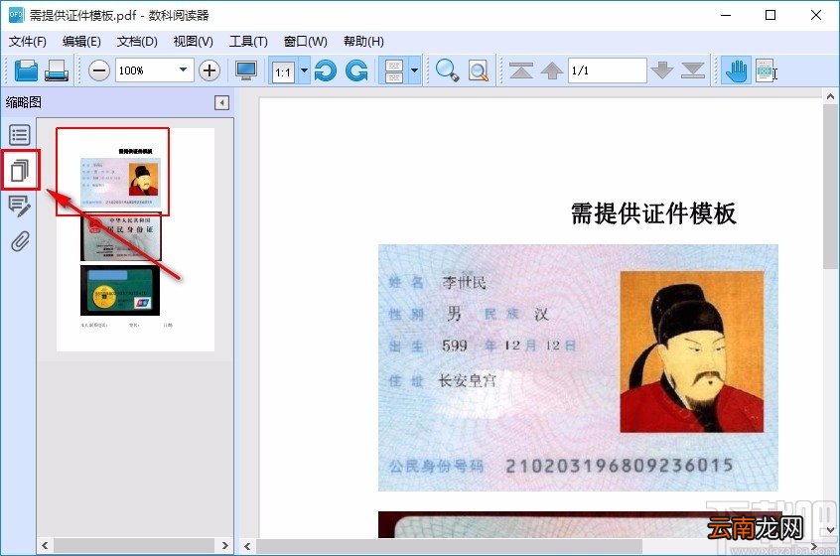Maximize the 数科阅读器 window
This screenshot has width=840, height=556.
pos(770,15)
